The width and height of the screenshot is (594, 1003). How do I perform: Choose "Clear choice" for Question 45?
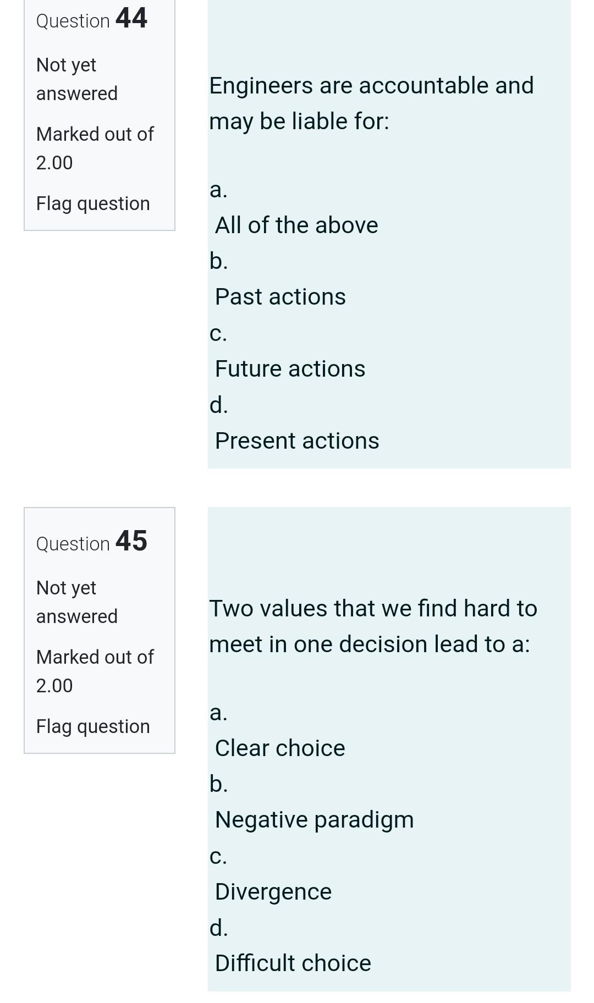(x=280, y=747)
